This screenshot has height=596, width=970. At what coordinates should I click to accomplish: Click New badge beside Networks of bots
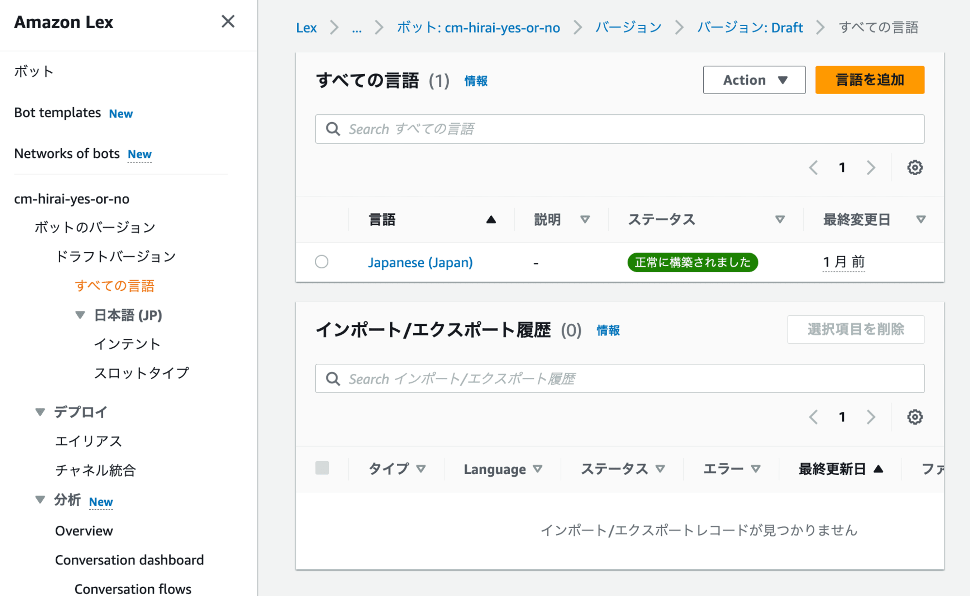pos(140,154)
